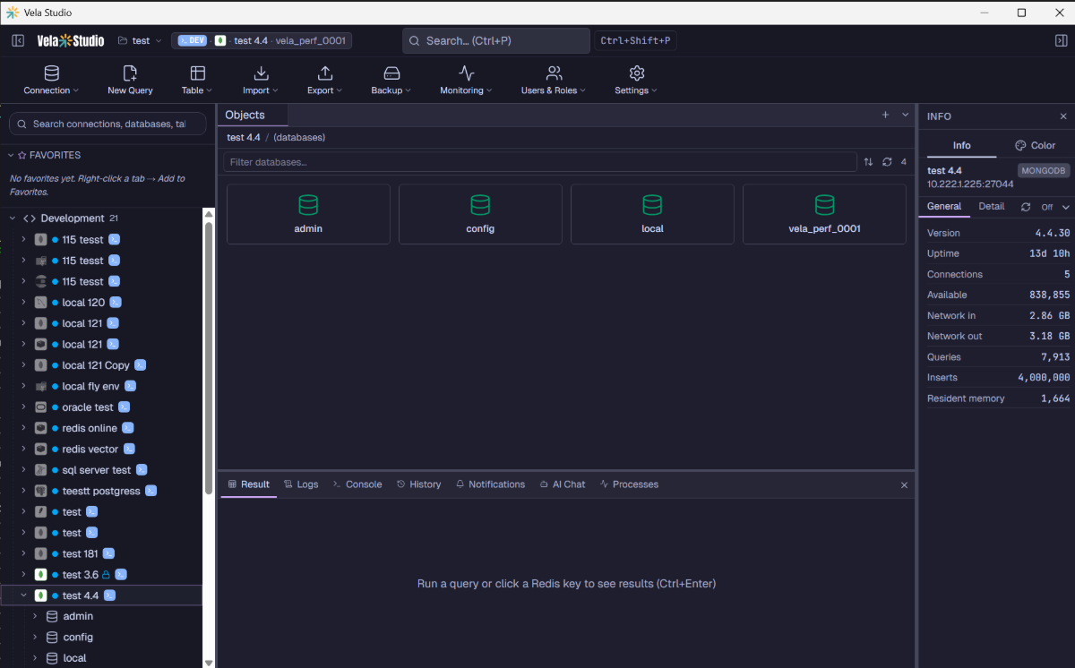Image resolution: width=1075 pixels, height=668 pixels.
Task: Open the test workspace folder dropdown
Action: (139, 40)
